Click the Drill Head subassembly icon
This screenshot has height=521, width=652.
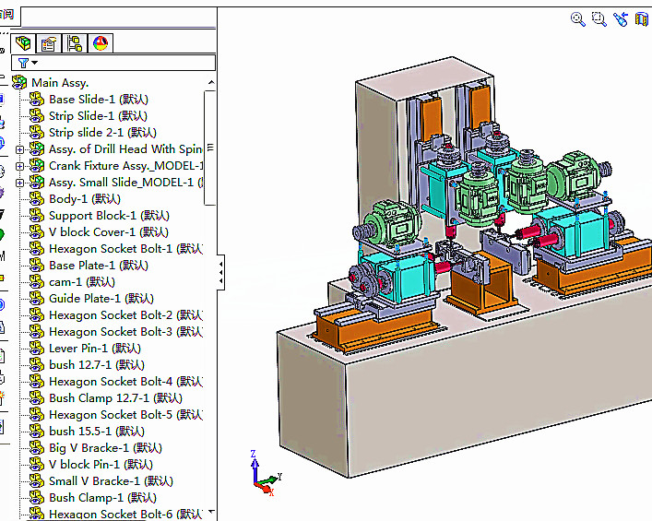pyautogui.click(x=37, y=148)
